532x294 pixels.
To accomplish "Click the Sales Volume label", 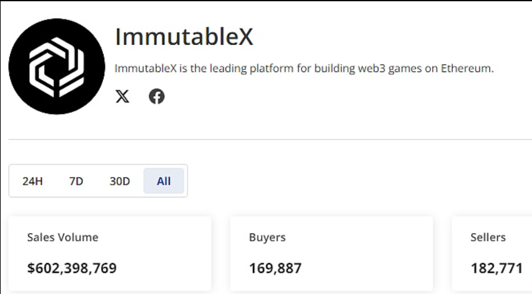I will click(62, 237).
